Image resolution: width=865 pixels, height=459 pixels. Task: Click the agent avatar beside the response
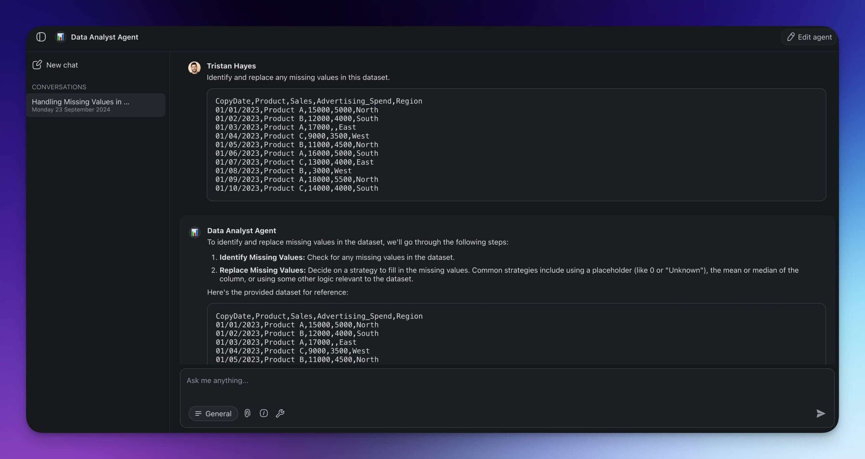coord(195,232)
